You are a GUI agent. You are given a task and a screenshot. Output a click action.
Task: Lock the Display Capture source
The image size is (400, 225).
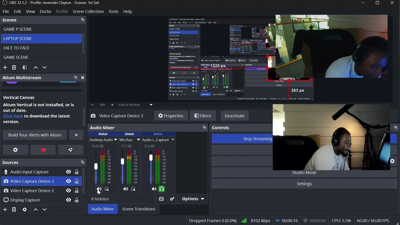(77, 200)
